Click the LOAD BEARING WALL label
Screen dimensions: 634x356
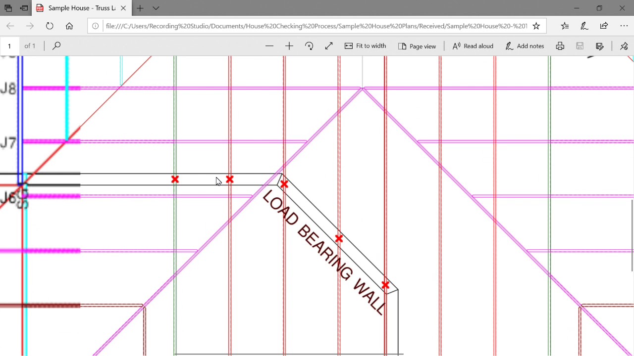(x=324, y=252)
